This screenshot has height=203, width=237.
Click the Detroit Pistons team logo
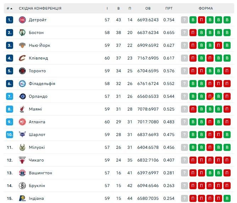click(22, 20)
